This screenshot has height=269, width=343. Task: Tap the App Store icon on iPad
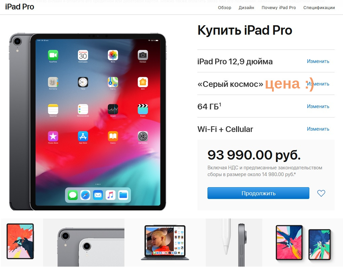83,136
